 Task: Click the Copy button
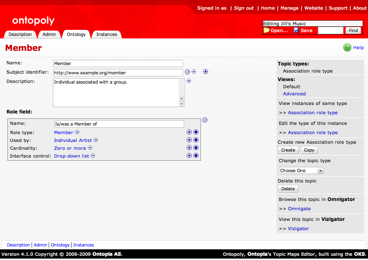(309, 150)
